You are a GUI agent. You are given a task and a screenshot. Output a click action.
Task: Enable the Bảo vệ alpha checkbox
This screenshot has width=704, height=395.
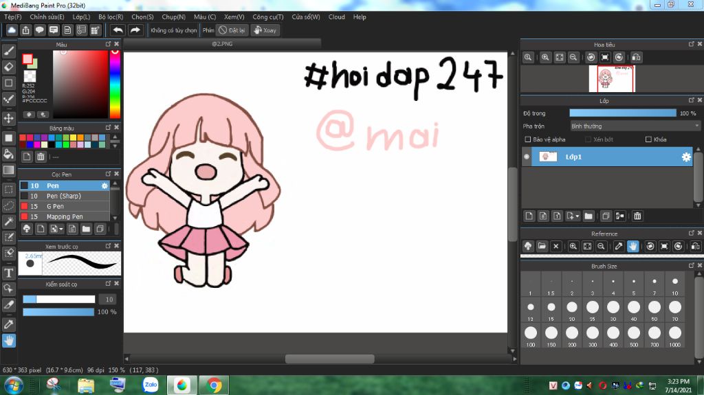click(x=528, y=139)
